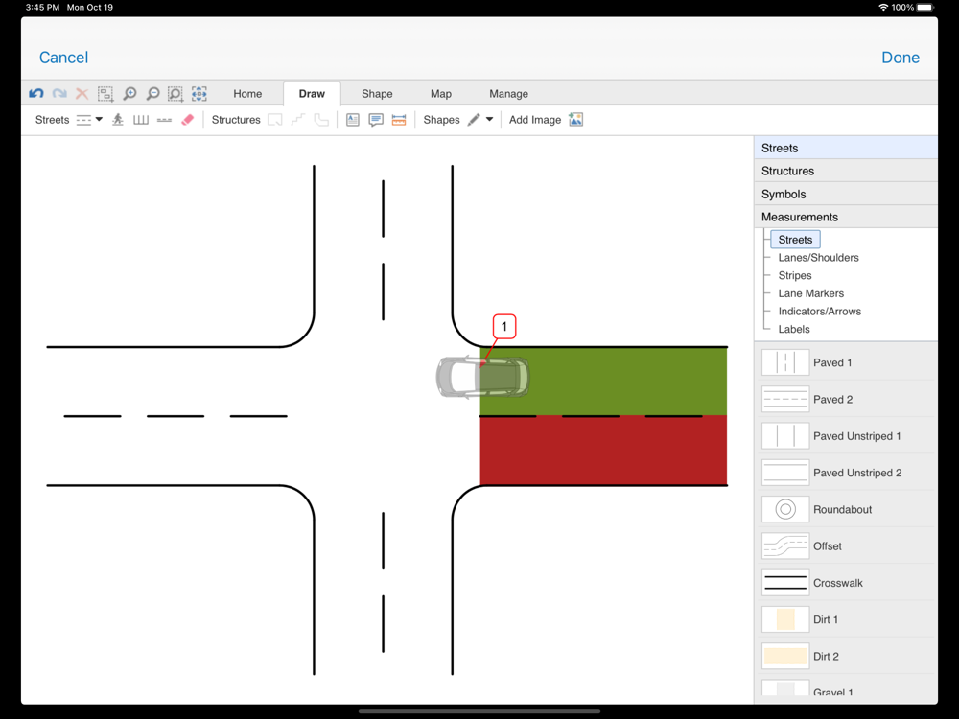
Task: Select Labels in the tree
Action: pyautogui.click(x=794, y=329)
